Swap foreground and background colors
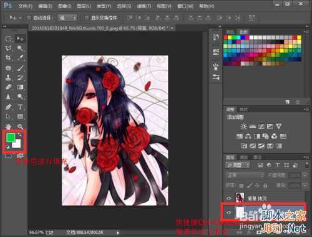 click(19, 134)
